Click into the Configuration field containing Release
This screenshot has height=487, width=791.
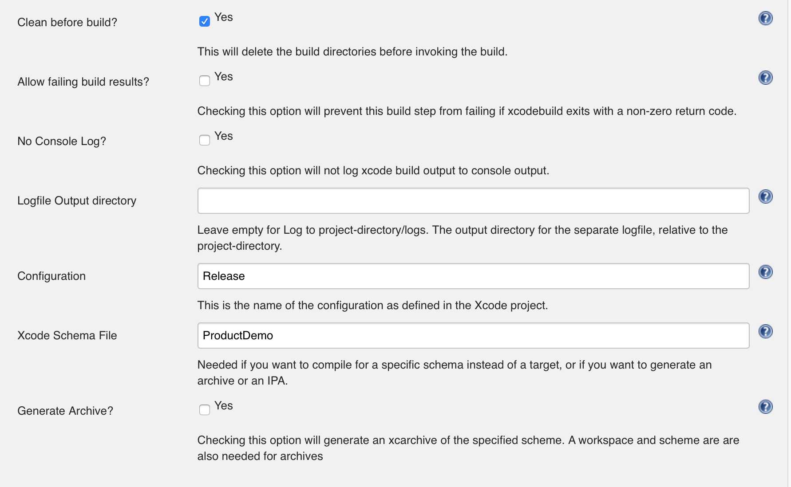click(x=473, y=276)
